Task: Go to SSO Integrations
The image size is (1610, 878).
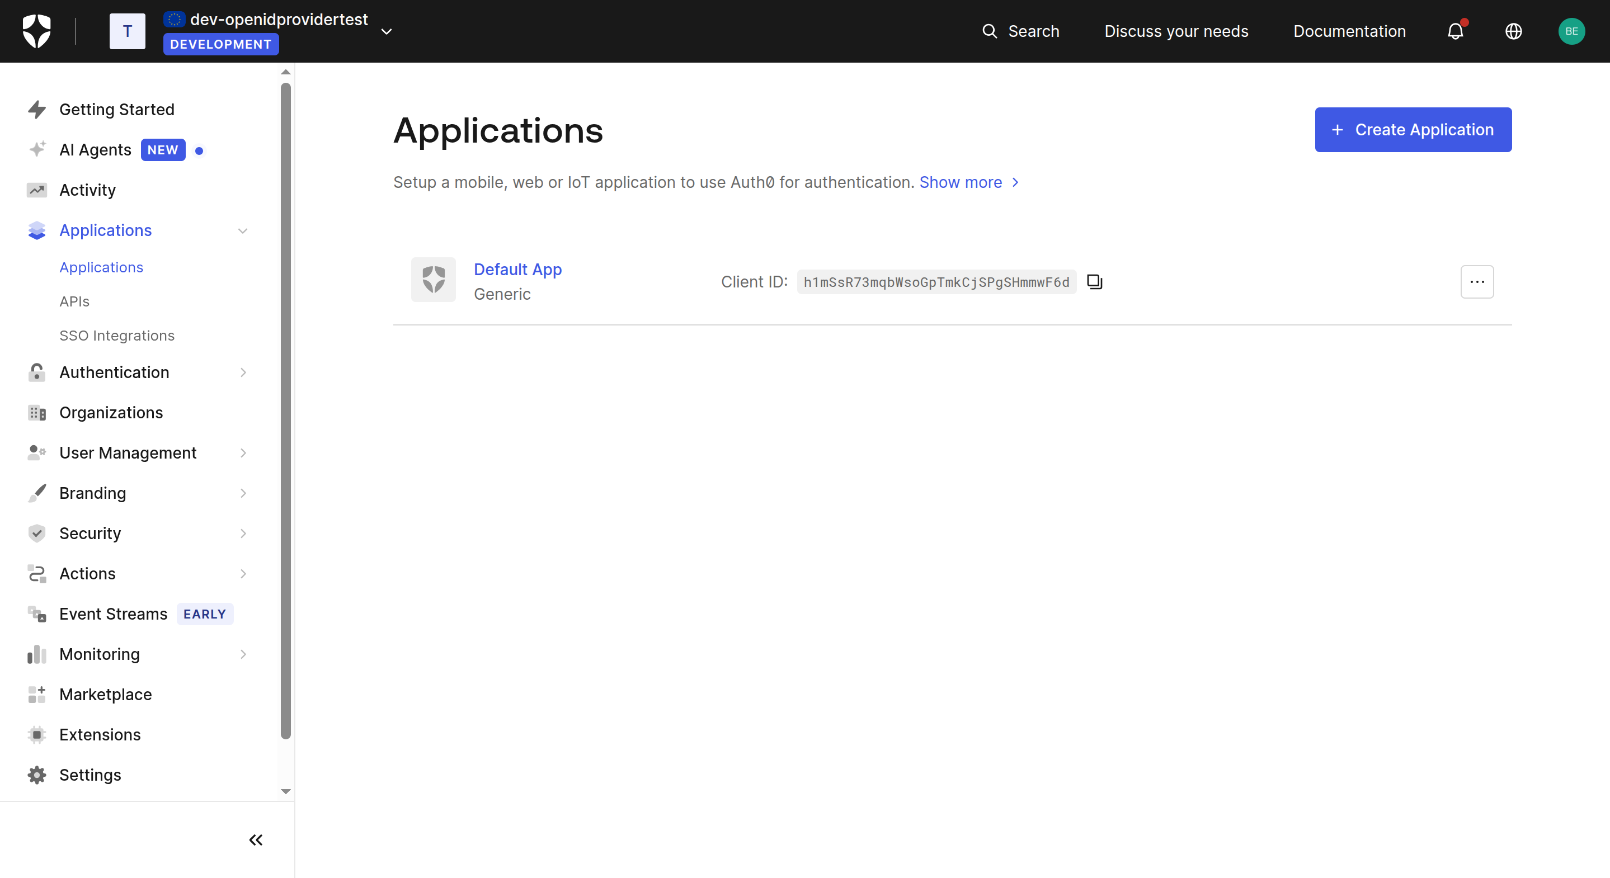Action: pyautogui.click(x=117, y=336)
